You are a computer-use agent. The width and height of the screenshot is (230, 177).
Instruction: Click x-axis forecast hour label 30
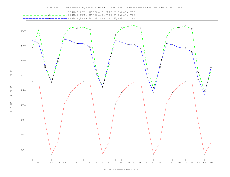pos(96,163)
